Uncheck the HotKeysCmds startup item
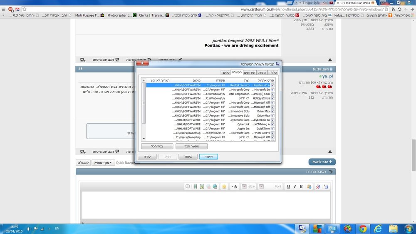This screenshot has width=416, height=234. [x=272, y=98]
